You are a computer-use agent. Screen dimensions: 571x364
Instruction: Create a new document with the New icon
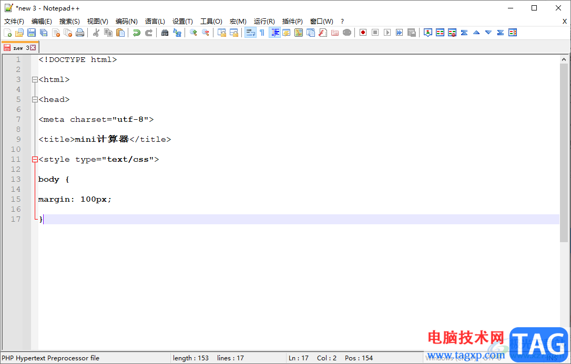[8, 33]
